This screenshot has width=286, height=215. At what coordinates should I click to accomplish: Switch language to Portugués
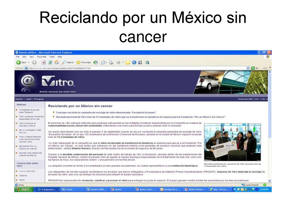coord(39,99)
